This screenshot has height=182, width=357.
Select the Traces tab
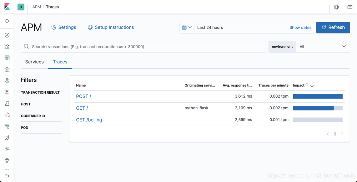pyautogui.click(x=60, y=62)
